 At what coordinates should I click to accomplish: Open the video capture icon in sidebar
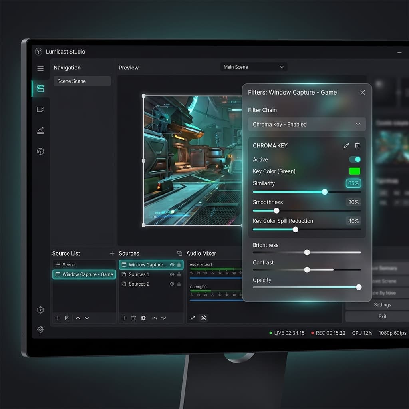40,109
